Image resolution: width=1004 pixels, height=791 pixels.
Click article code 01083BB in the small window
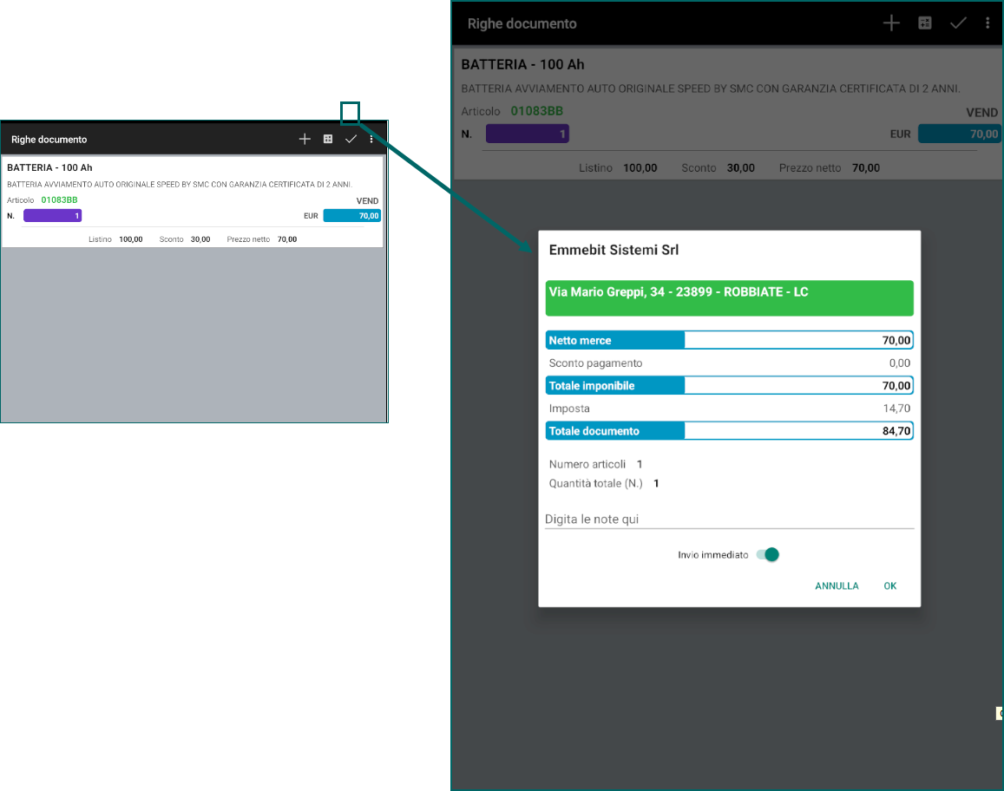59,199
